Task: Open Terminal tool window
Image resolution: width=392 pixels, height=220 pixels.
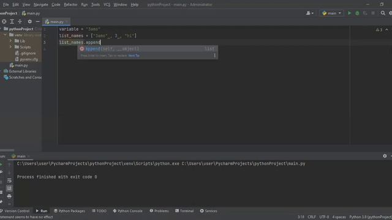Action: click(184, 211)
